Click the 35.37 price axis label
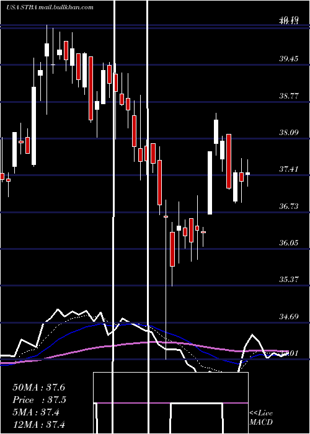310x434 pixels. (x=289, y=279)
